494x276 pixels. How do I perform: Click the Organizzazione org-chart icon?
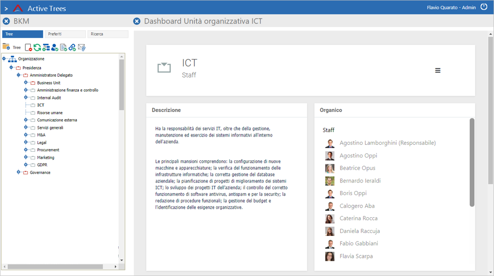(x=12, y=59)
